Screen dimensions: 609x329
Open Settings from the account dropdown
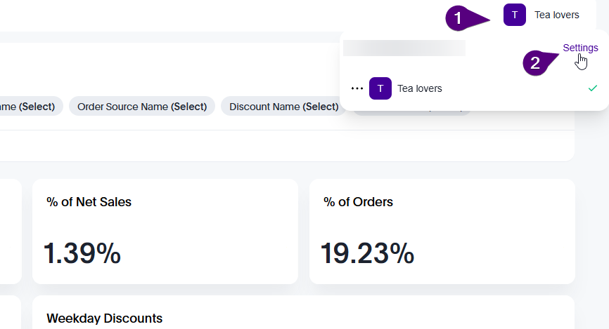click(580, 48)
